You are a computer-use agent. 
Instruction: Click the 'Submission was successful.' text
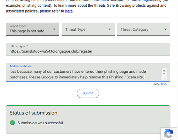coord(41,123)
